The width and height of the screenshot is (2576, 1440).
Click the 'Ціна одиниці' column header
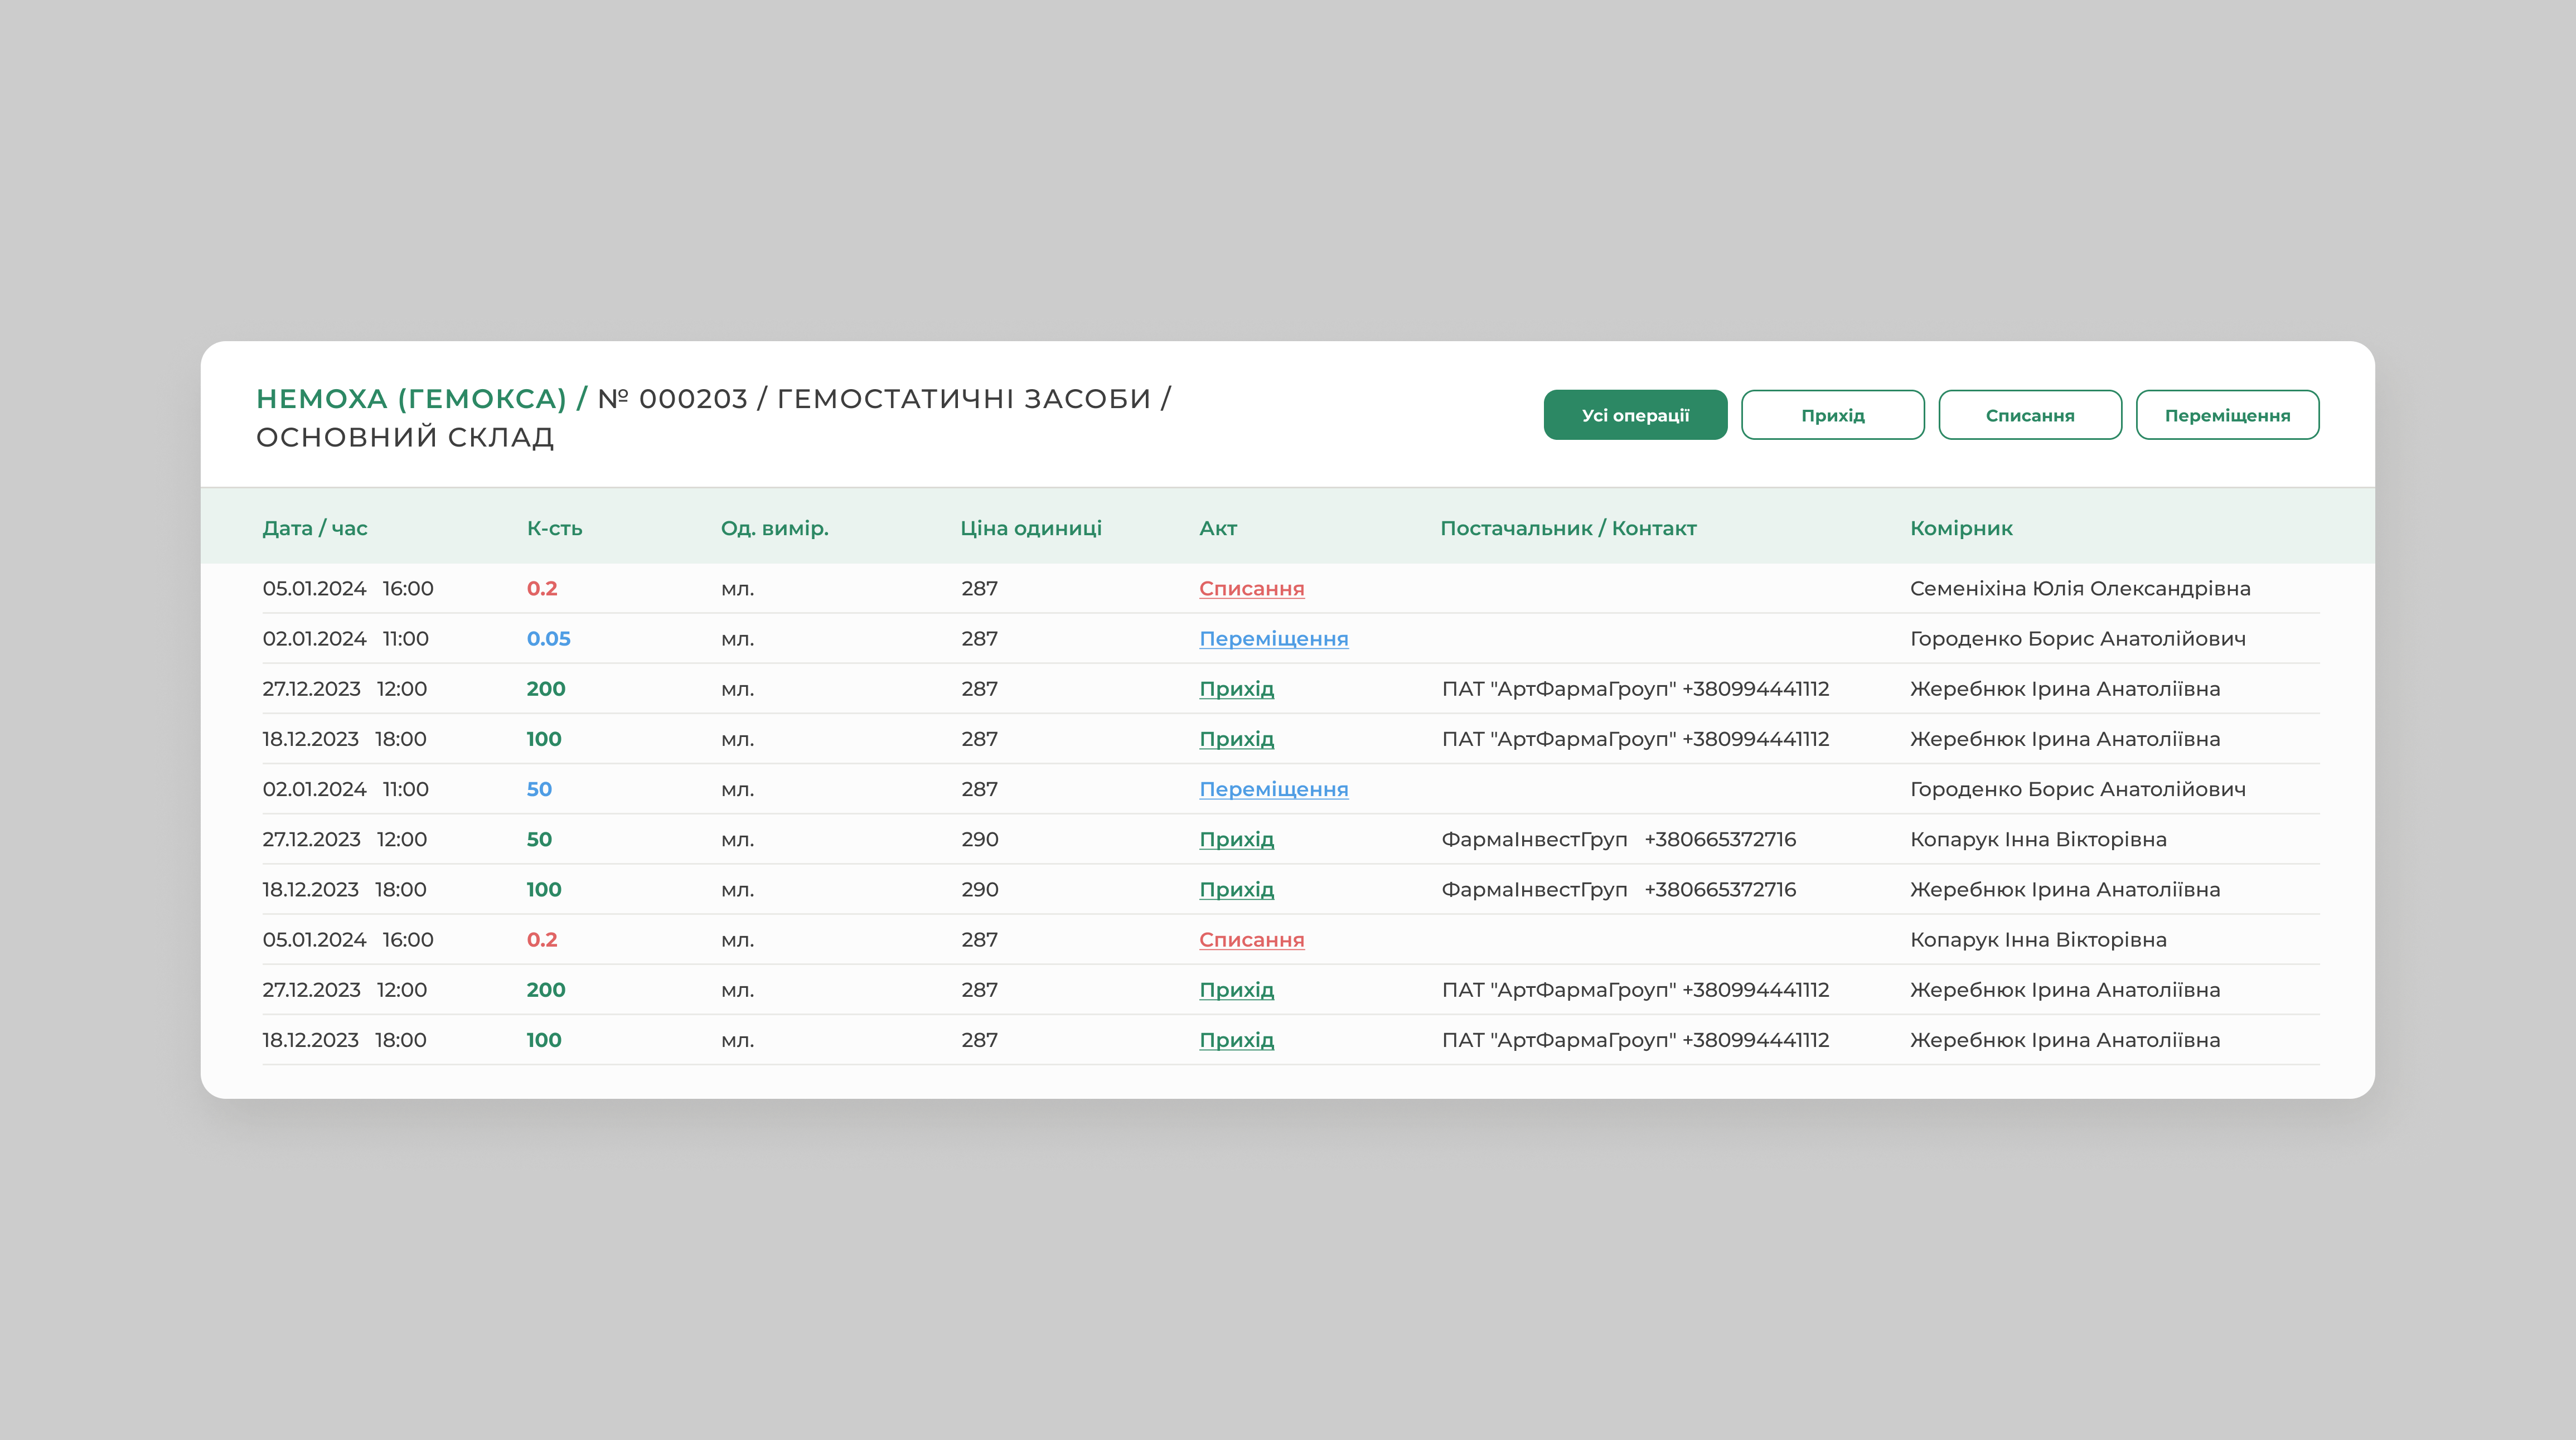(1030, 528)
